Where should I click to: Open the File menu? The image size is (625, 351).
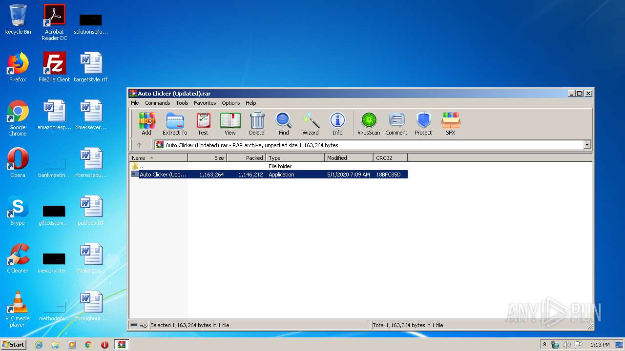[135, 103]
